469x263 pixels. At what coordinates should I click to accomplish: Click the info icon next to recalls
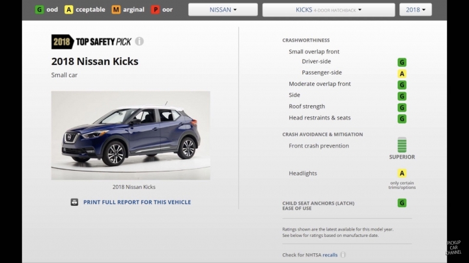click(343, 255)
